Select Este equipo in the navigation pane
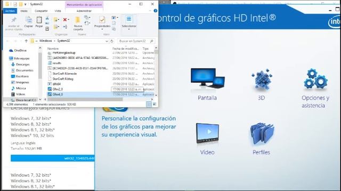The image size is (341, 191). click(19, 58)
